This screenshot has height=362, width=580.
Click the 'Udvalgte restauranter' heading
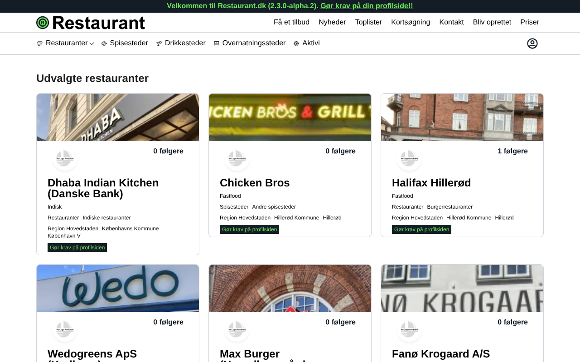(92, 78)
